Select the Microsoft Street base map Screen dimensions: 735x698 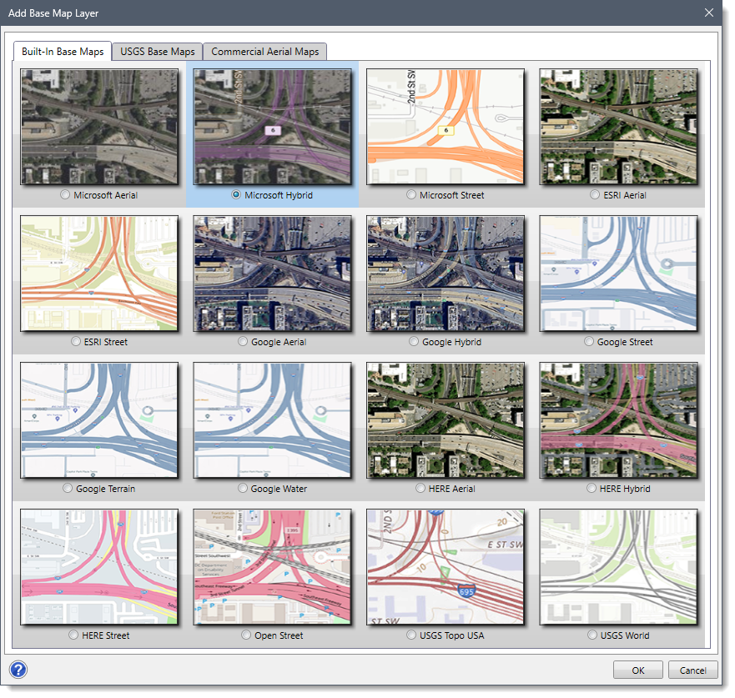click(x=410, y=194)
